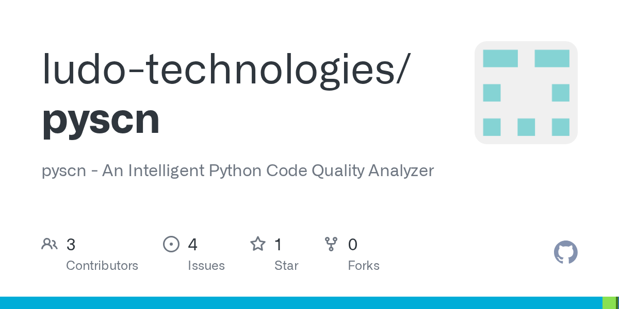The width and height of the screenshot is (619, 309).
Task: Click the Contributors label
Action: click(x=102, y=266)
